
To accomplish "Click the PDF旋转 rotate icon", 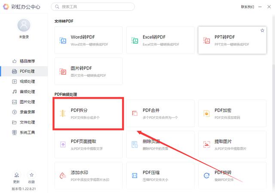I will pos(206,175).
